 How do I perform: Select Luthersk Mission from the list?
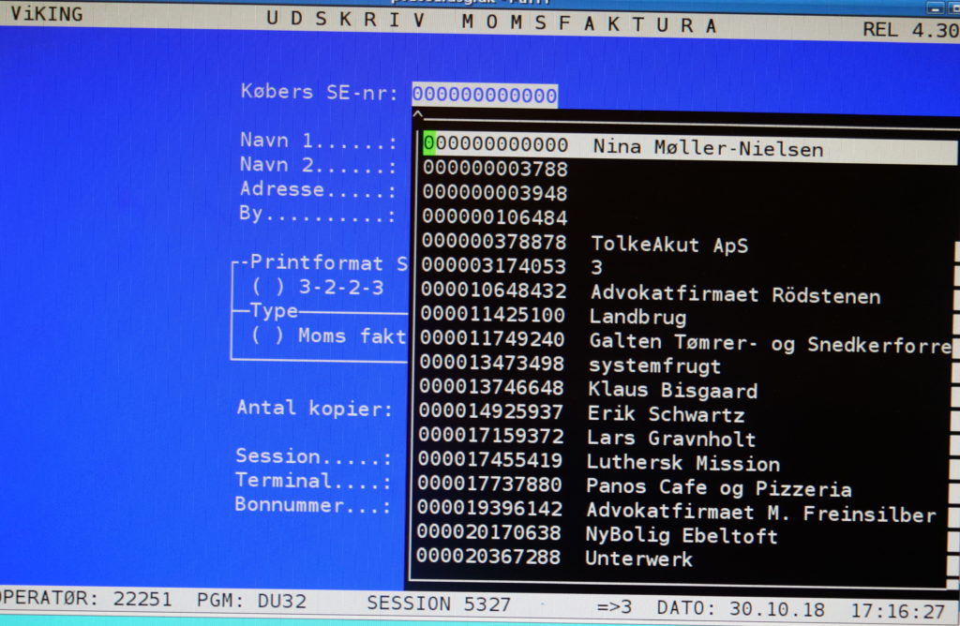(x=682, y=463)
